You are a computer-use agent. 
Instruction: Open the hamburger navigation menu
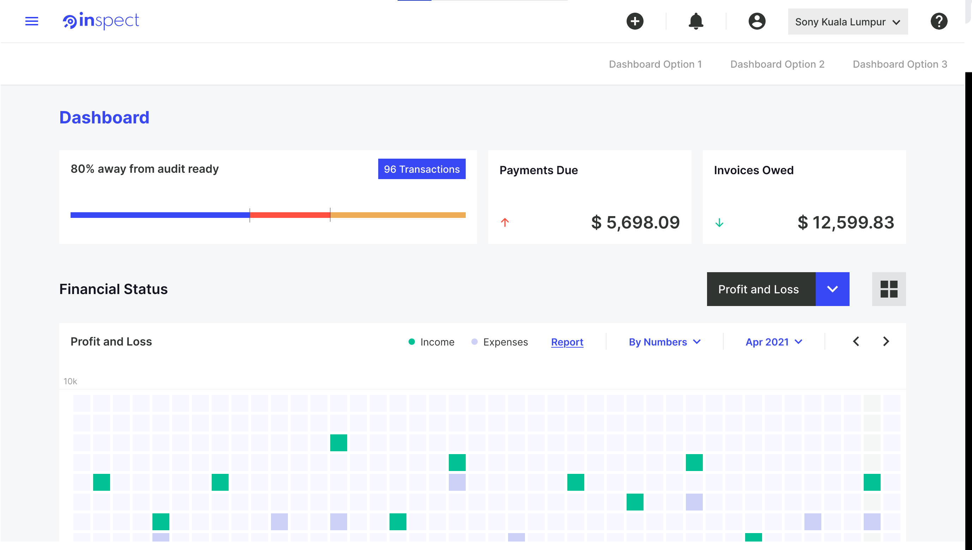pyautogui.click(x=32, y=21)
